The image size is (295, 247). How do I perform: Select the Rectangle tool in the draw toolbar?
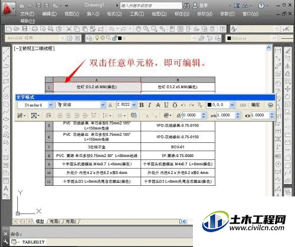[6, 81]
